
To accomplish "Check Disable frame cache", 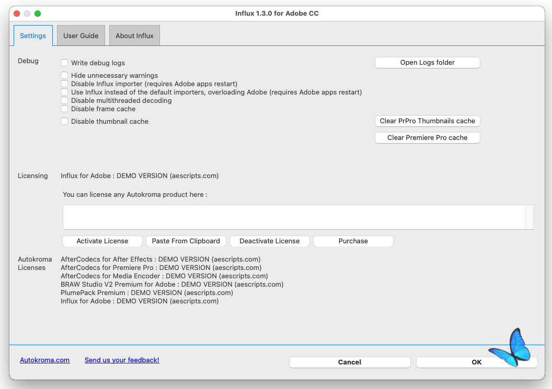I will pos(64,109).
